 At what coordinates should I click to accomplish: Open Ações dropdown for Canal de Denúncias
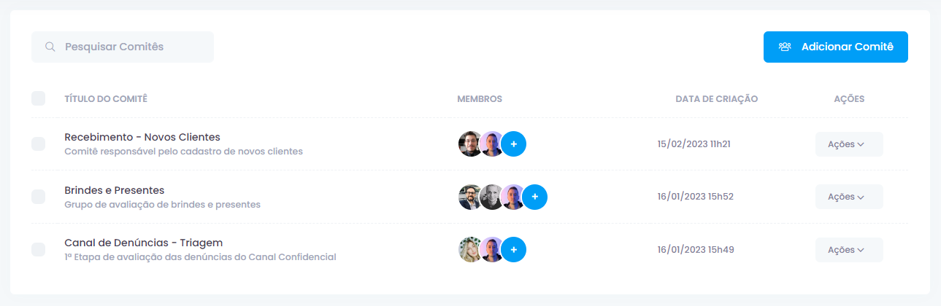[849, 250]
